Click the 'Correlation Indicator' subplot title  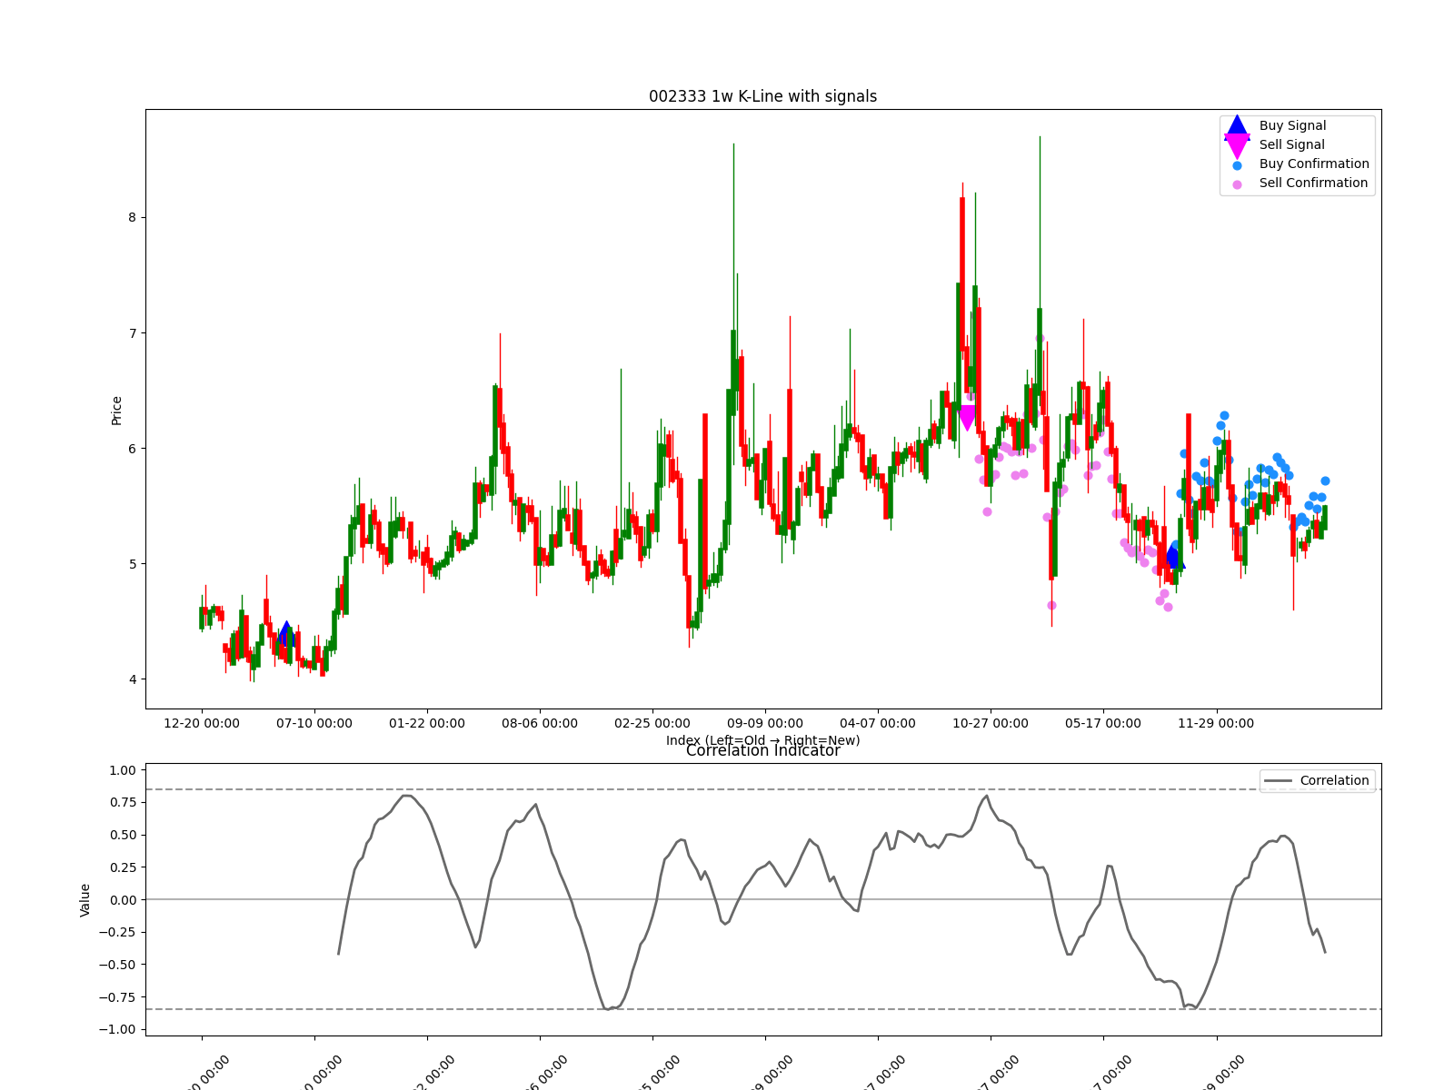[762, 750]
